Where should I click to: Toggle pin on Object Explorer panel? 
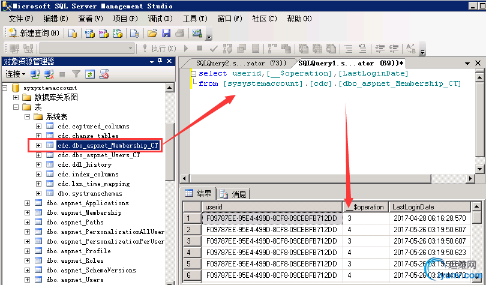(160, 61)
